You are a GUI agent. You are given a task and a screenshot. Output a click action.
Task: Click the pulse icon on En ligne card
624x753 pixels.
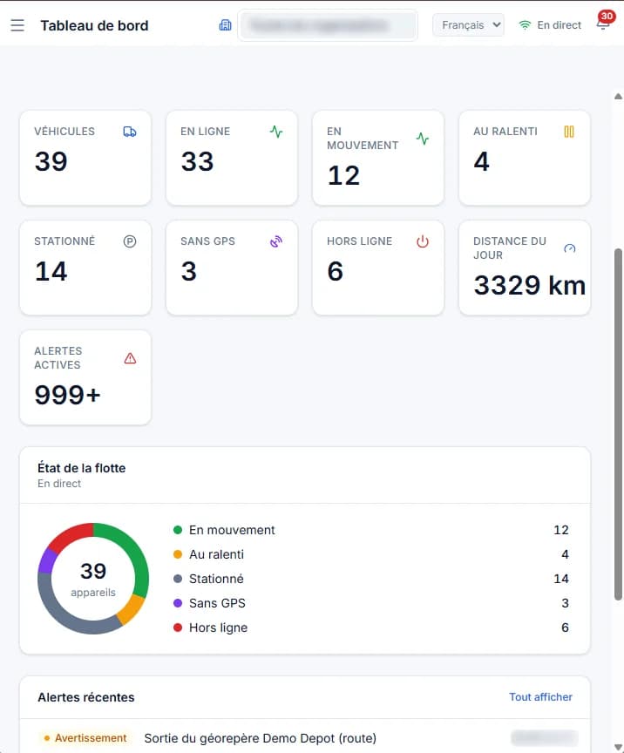point(276,132)
